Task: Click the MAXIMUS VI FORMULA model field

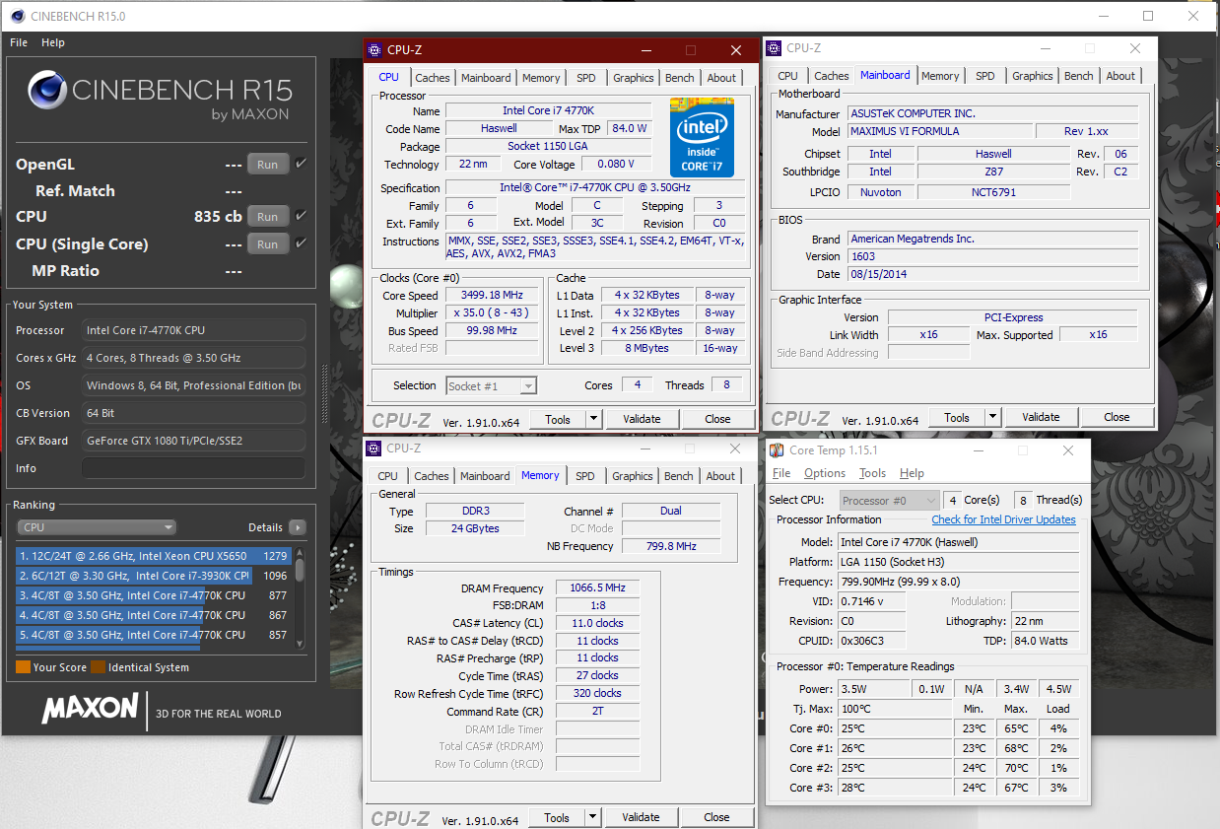Action: 940,131
